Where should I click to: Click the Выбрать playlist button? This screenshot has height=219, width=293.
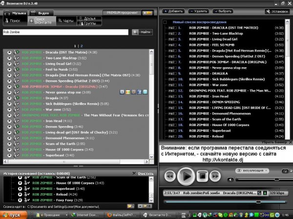pos(223,11)
